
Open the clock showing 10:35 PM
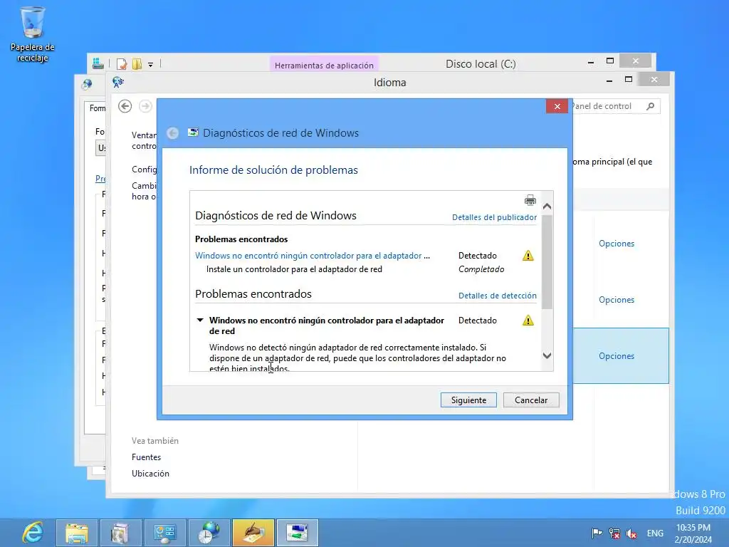click(693, 533)
